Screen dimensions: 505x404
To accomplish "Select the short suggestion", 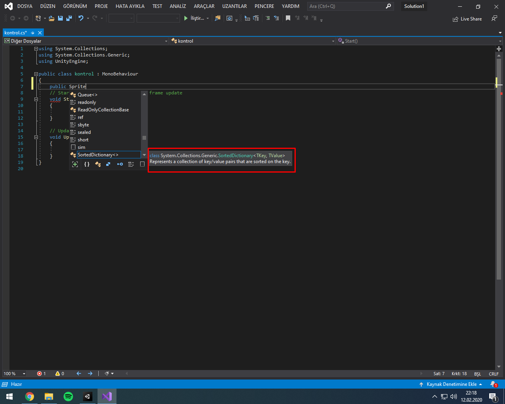I will [x=105, y=140].
